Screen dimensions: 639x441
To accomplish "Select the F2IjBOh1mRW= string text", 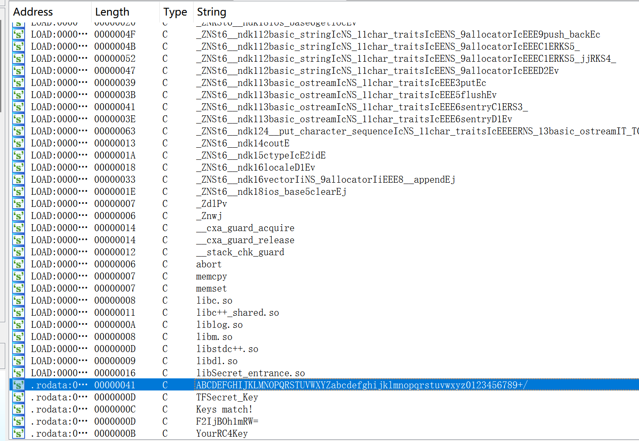I will [227, 421].
